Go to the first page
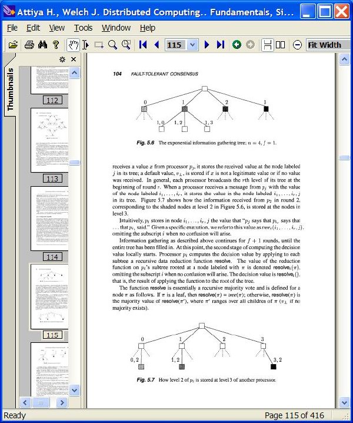The width and height of the screenshot is (353, 423). [x=143, y=45]
